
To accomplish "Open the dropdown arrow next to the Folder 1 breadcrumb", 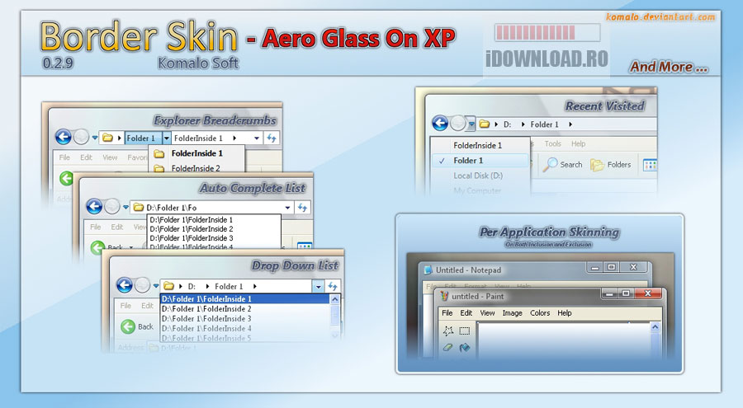I will (x=166, y=138).
